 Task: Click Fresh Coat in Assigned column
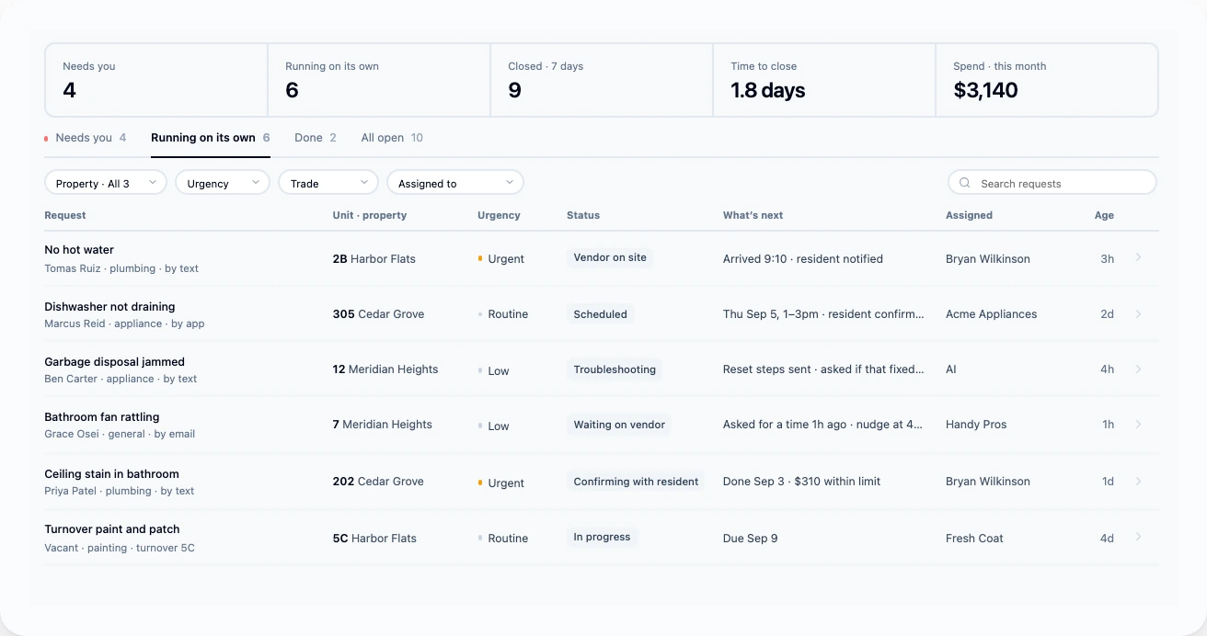(974, 539)
